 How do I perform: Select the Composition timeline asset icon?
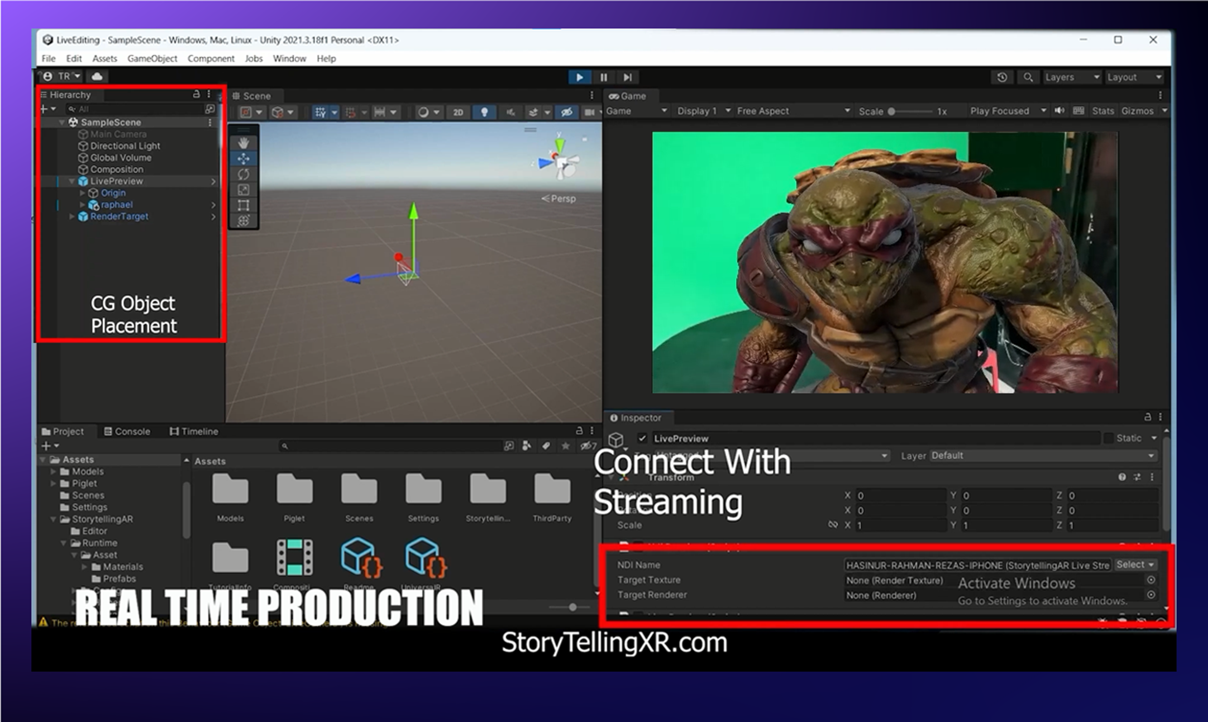coord(295,557)
